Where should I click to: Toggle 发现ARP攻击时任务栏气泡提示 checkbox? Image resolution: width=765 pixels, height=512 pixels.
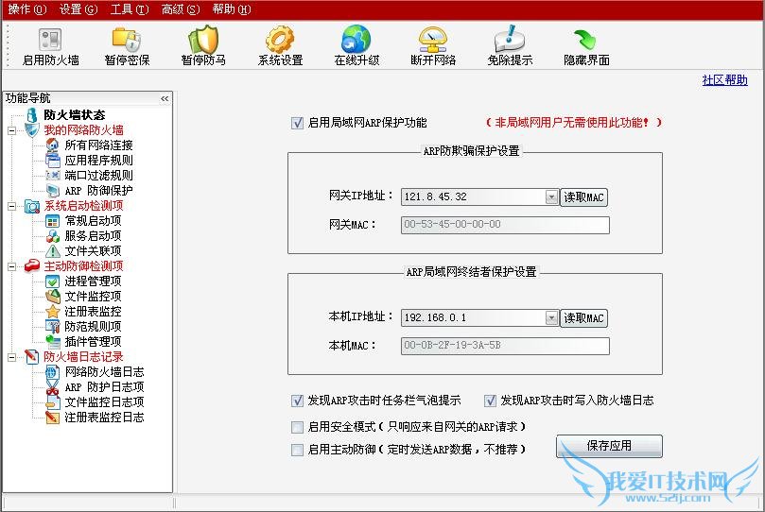297,401
